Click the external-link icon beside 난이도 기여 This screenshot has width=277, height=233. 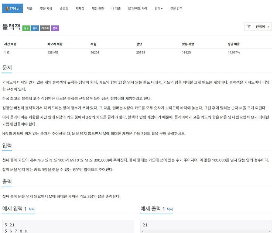(x=130, y=8)
